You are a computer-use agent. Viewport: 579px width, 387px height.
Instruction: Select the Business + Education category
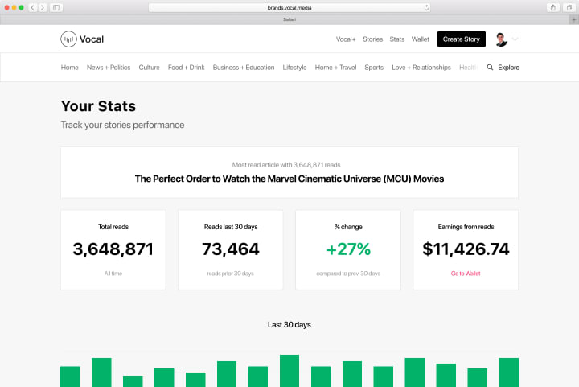point(244,68)
